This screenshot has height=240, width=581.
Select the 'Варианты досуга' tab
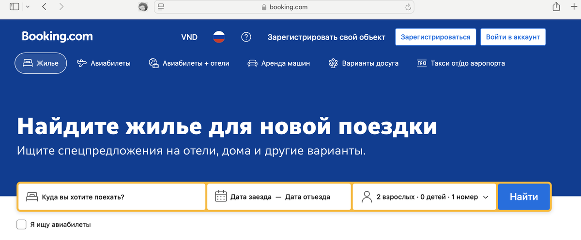tap(363, 63)
